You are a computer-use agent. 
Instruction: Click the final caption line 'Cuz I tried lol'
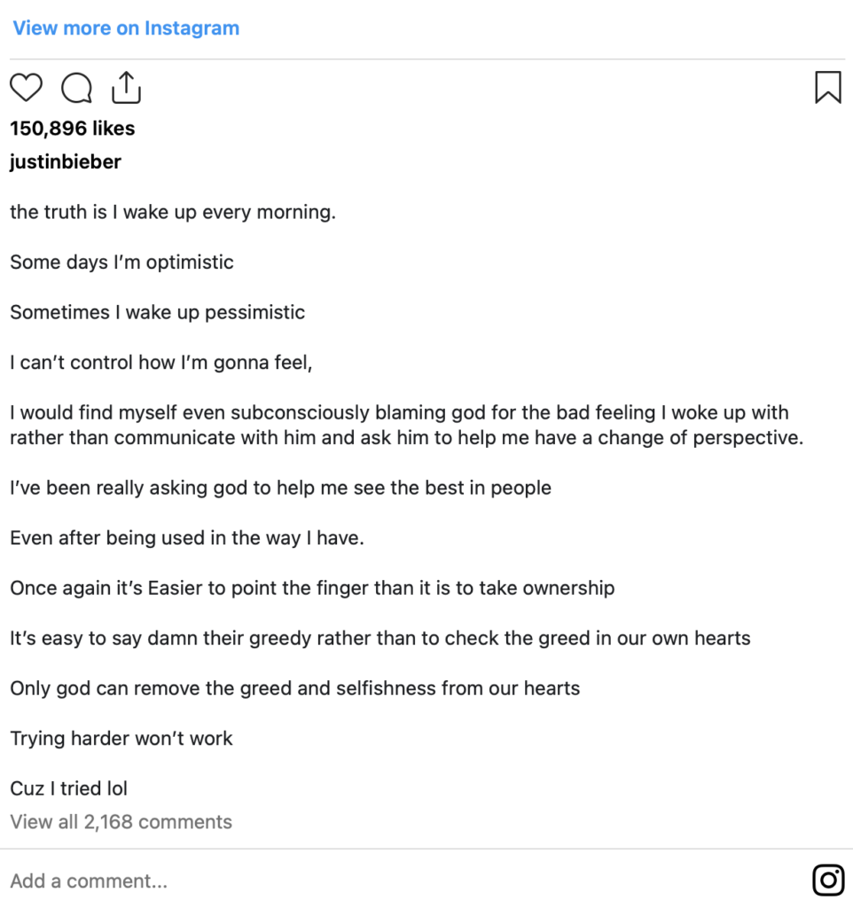(68, 788)
